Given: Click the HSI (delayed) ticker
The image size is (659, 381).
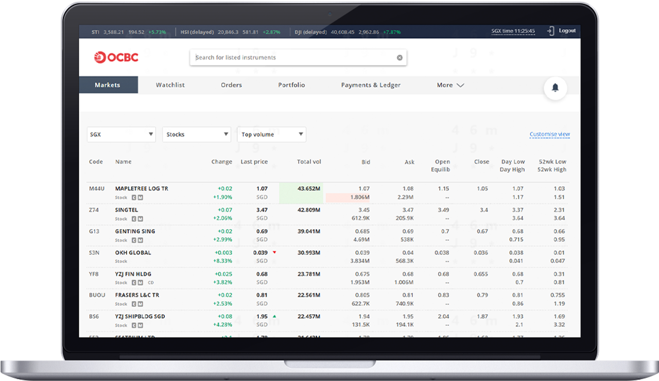Looking at the screenshot, I should pos(231,32).
